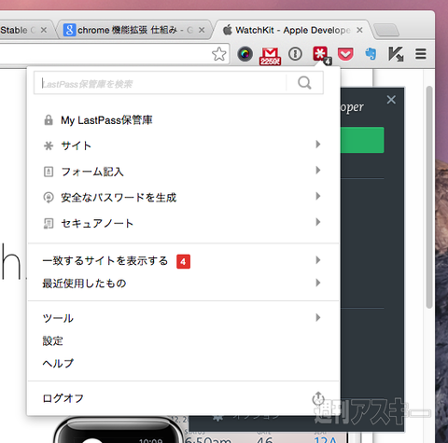Click the 1Password extension icon
448x443 pixels.
(x=295, y=54)
